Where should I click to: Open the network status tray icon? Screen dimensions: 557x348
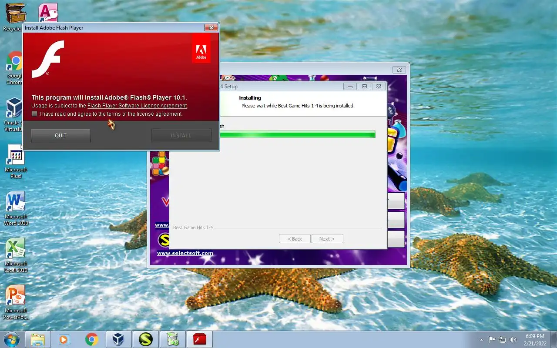(x=503, y=340)
